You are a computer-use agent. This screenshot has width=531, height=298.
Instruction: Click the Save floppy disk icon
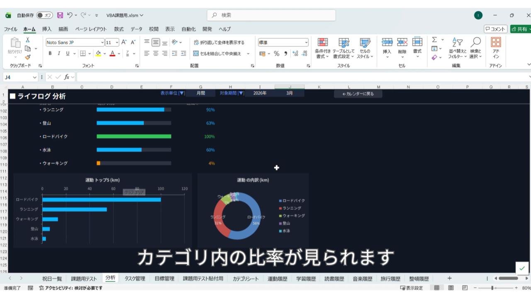[x=60, y=15]
